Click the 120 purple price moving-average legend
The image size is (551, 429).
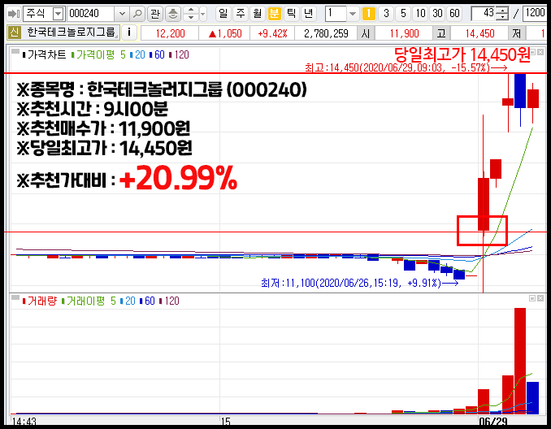pos(179,54)
